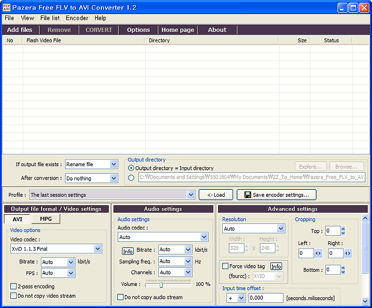
Task: Open the Help menu
Action: tap(100, 18)
